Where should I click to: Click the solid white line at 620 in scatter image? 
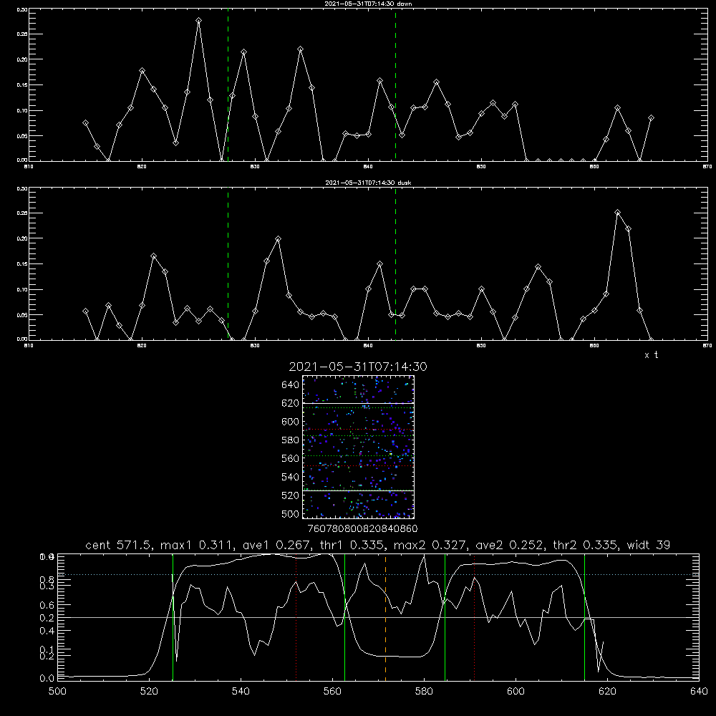(359, 403)
